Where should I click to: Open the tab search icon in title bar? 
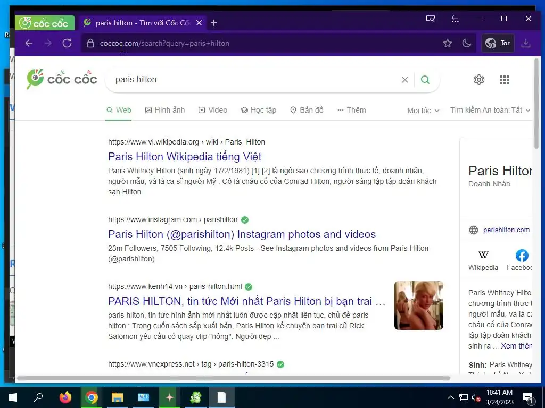click(430, 19)
